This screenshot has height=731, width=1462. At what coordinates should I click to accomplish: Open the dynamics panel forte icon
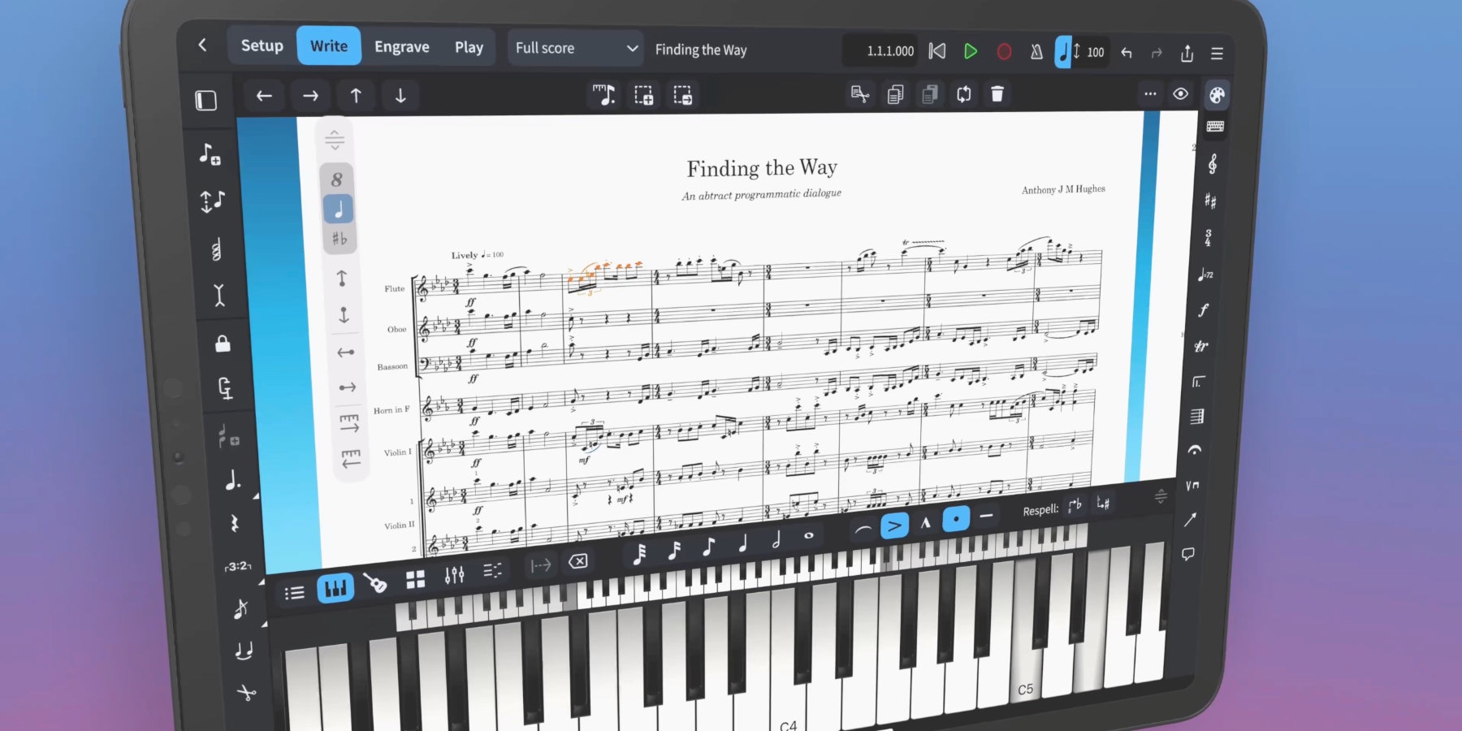point(1203,310)
